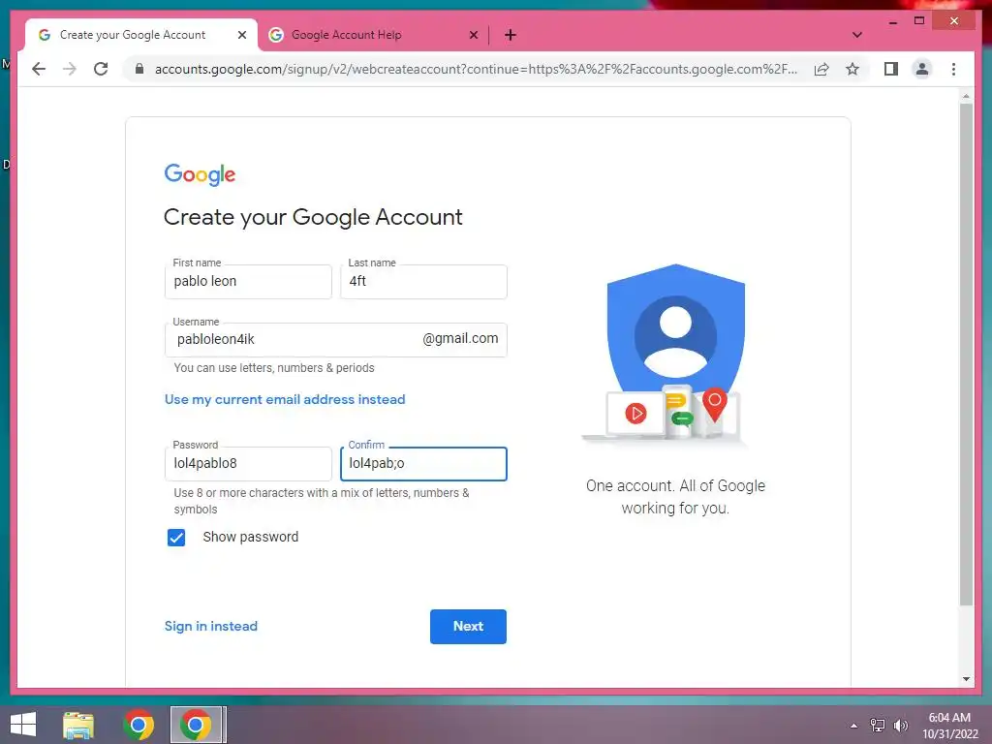Click into the Username field
Viewport: 992px width, 744px height.
[336, 340]
